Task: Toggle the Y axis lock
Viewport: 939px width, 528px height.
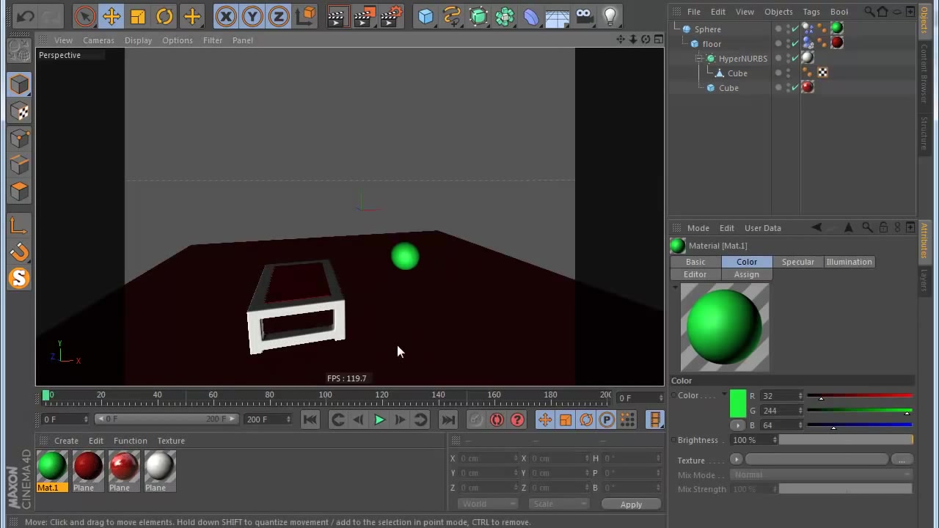Action: click(x=252, y=16)
